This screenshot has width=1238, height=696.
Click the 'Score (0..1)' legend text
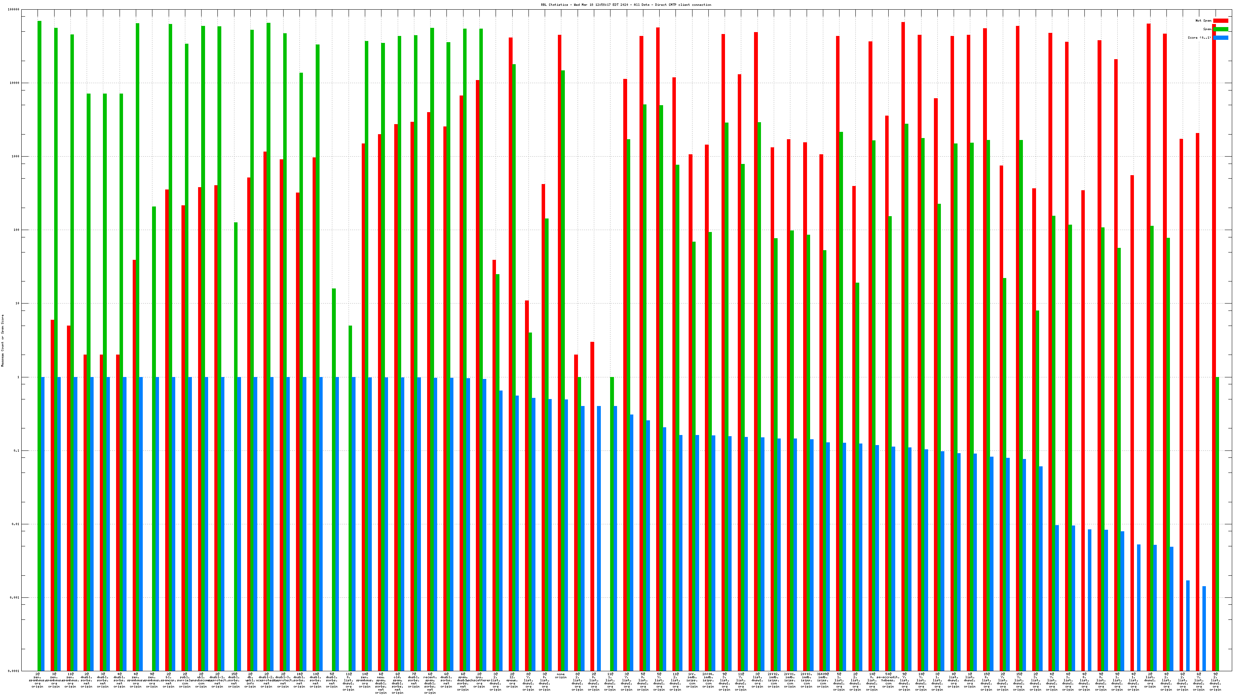[1199, 38]
